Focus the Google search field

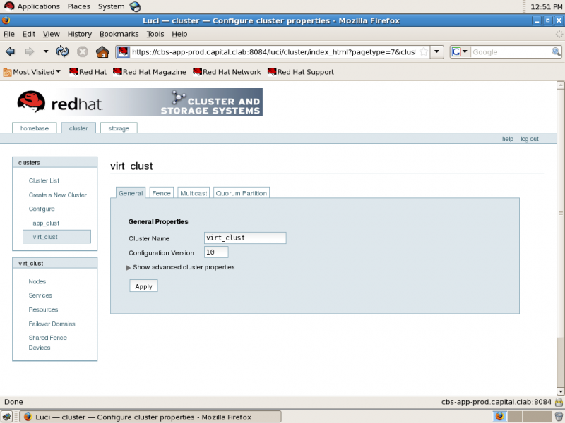click(x=511, y=52)
